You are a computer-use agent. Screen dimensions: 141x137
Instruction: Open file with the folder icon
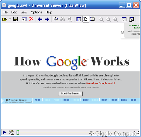[x=5, y=19]
